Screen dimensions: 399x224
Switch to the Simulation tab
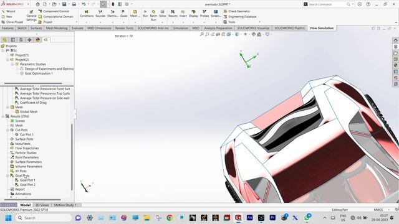click(x=181, y=28)
